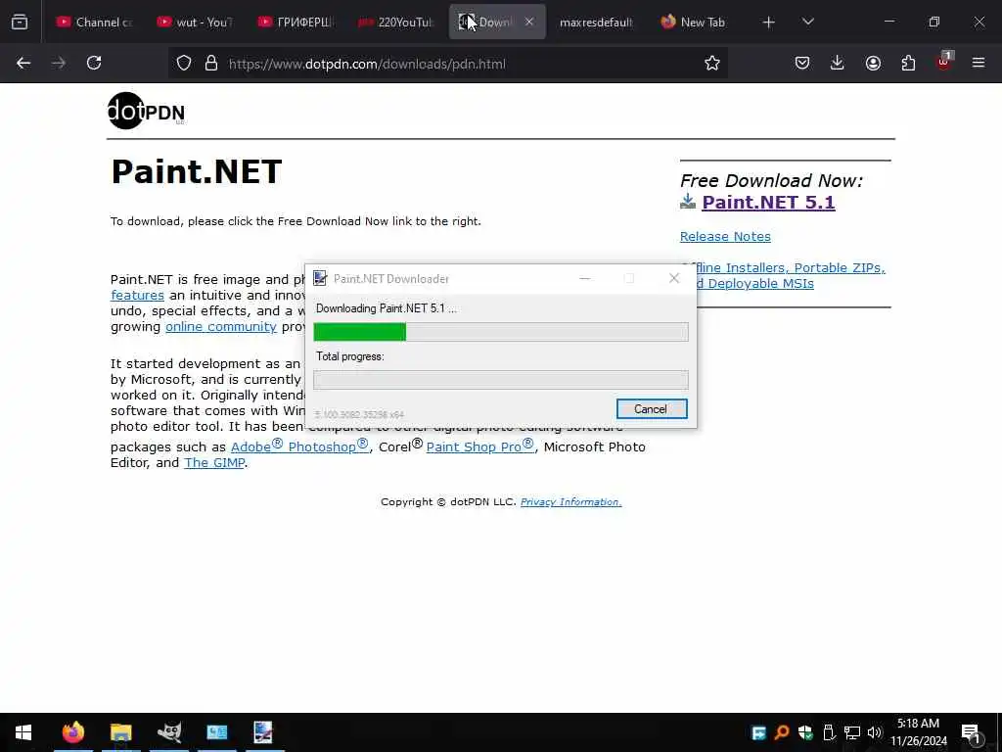Save page to Pocket
Image resolution: width=1002 pixels, height=752 pixels.
coord(802,64)
